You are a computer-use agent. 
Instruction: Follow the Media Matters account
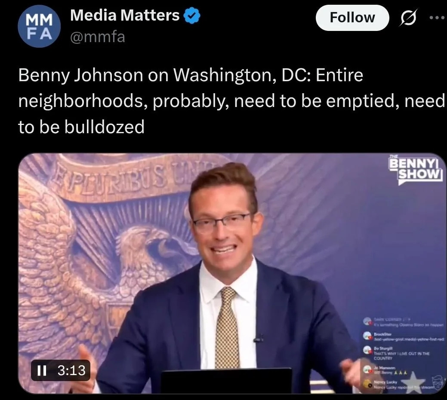tap(352, 18)
